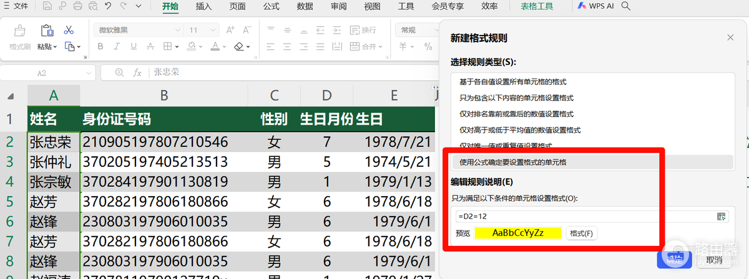Image resolution: width=749 pixels, height=279 pixels.
Task: Increase font size with A+ icon
Action: click(x=230, y=30)
